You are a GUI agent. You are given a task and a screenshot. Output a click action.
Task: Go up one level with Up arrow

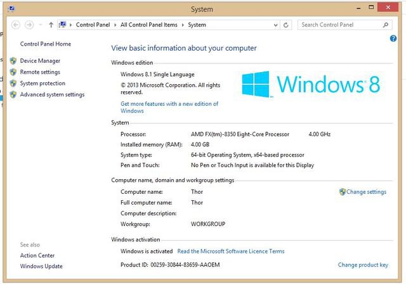[x=51, y=25]
